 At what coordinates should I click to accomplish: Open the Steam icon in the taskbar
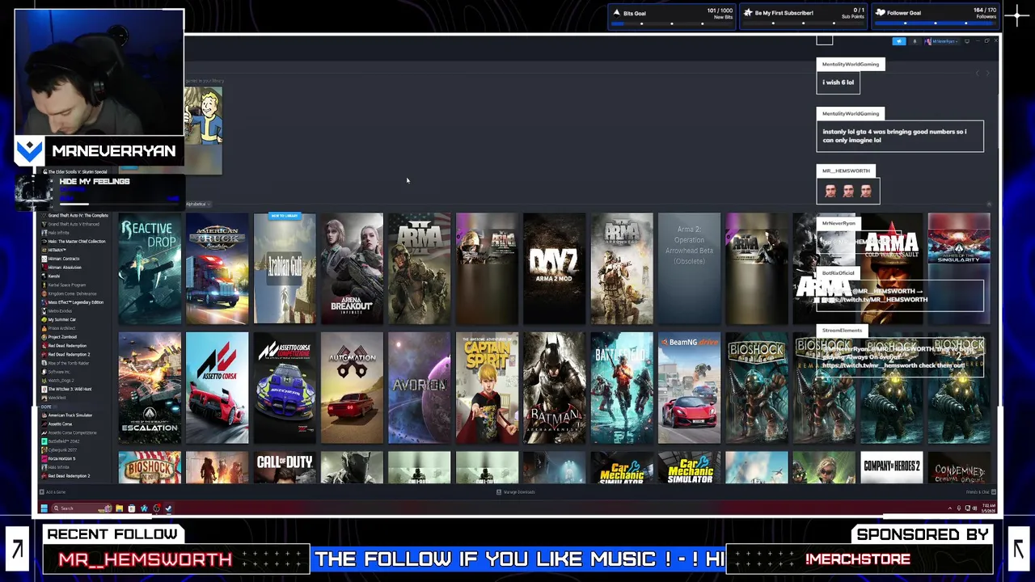pos(168,508)
